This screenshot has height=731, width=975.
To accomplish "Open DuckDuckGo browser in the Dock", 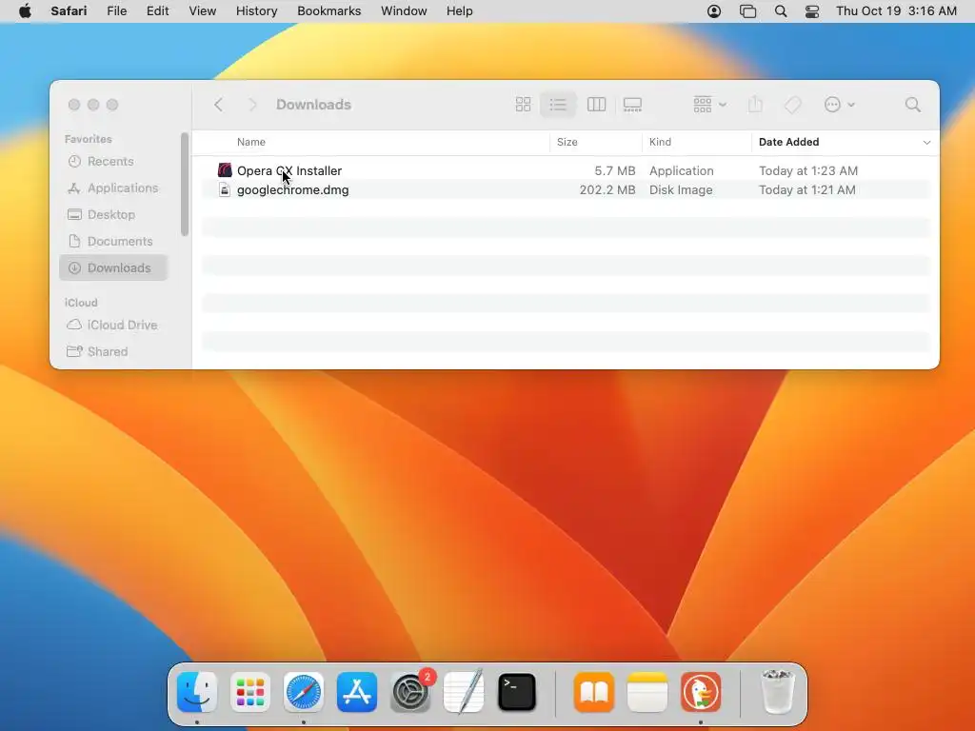I will point(701,692).
